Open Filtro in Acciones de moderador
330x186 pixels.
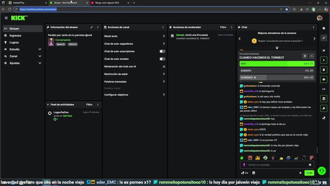223,27
